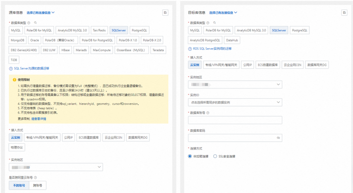Open SQL Server为源的数据迁移 help link
Screen dimensions: 353x193
(31, 68)
